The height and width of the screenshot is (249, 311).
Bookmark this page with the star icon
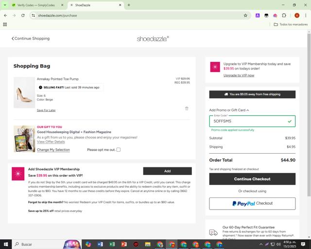click(245, 16)
